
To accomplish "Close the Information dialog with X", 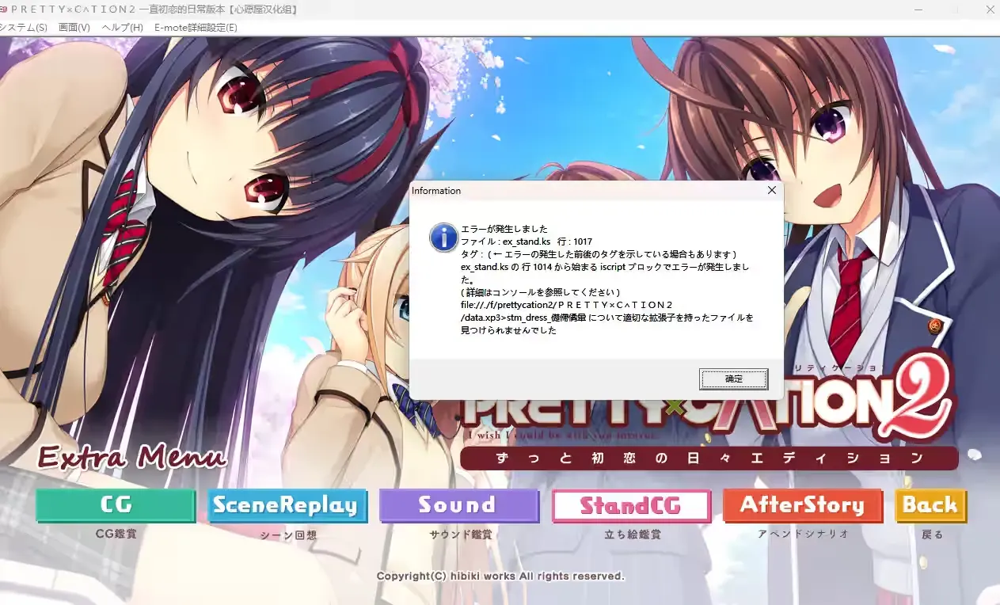I will [x=772, y=190].
